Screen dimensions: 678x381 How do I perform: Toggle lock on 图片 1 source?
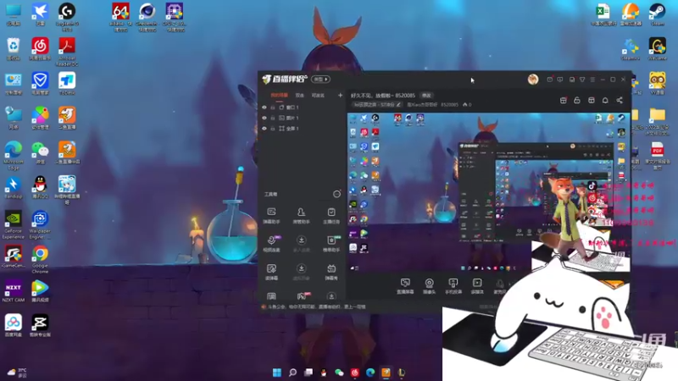coord(273,118)
